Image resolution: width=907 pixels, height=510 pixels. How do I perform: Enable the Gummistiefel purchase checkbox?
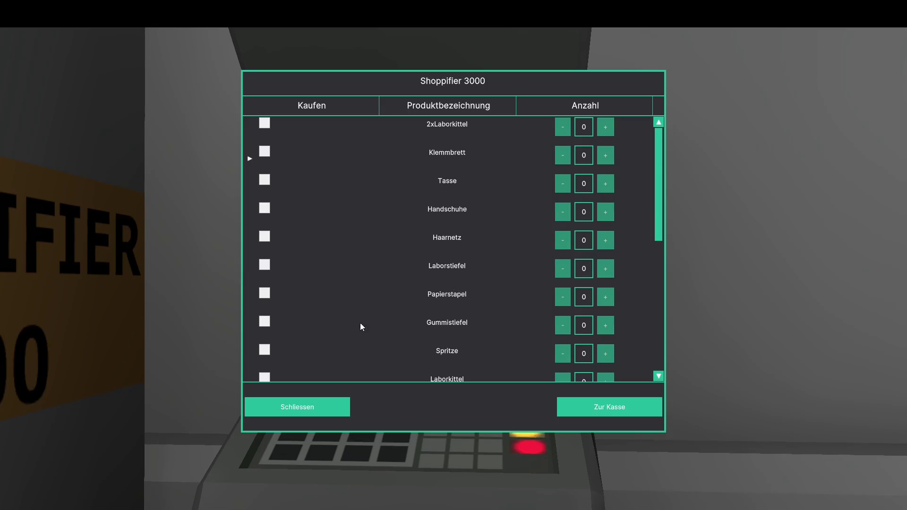[x=265, y=322]
